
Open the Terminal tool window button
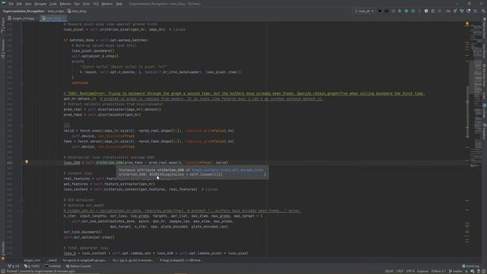click(53, 266)
